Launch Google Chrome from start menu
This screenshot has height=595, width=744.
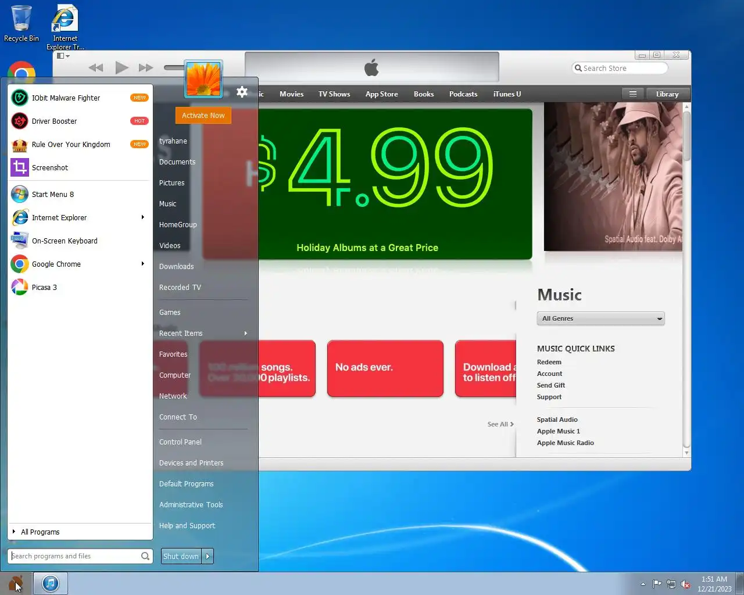80,264
